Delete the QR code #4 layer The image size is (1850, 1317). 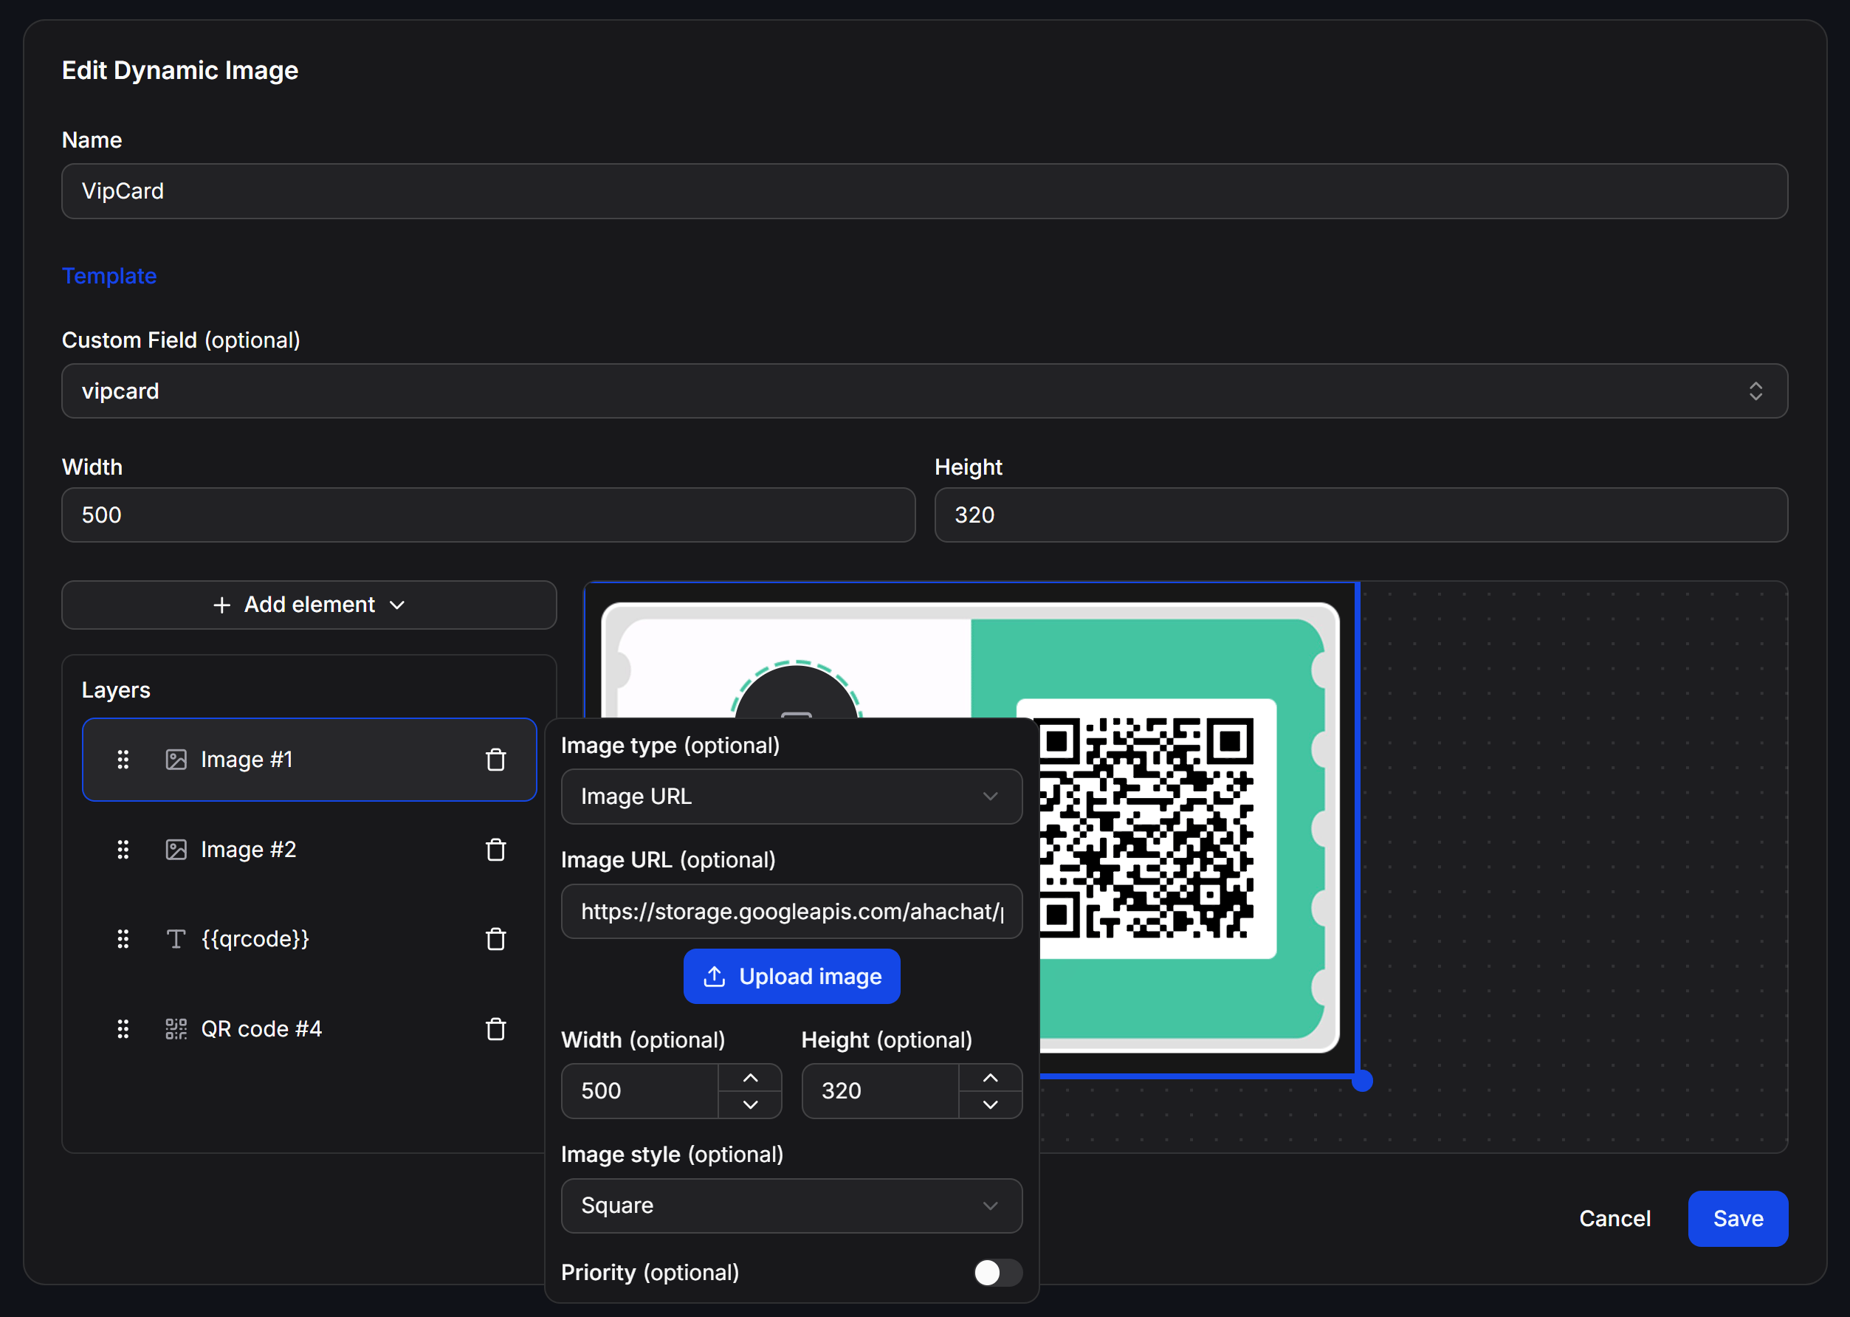pos(495,1029)
